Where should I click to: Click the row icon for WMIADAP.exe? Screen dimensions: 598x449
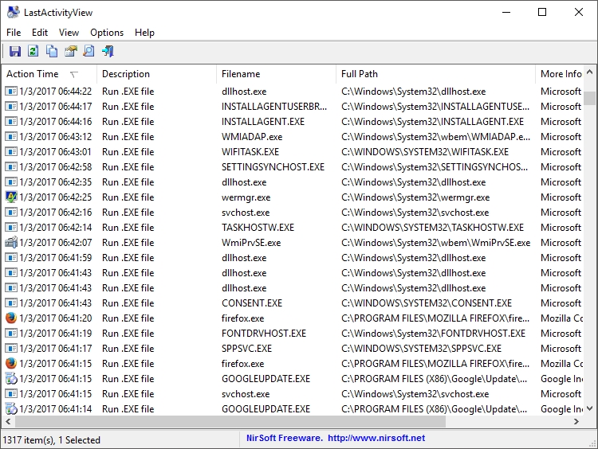[11, 136]
